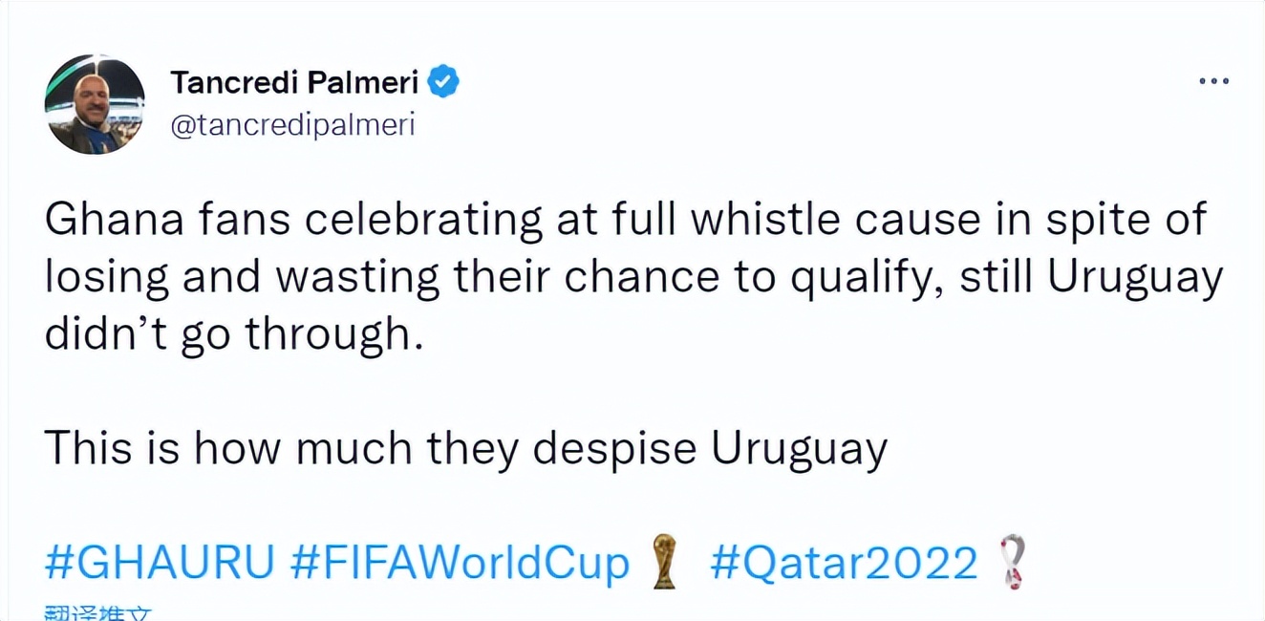Image resolution: width=1265 pixels, height=621 pixels.
Task: Open the three-dot more options menu
Action: [1213, 82]
